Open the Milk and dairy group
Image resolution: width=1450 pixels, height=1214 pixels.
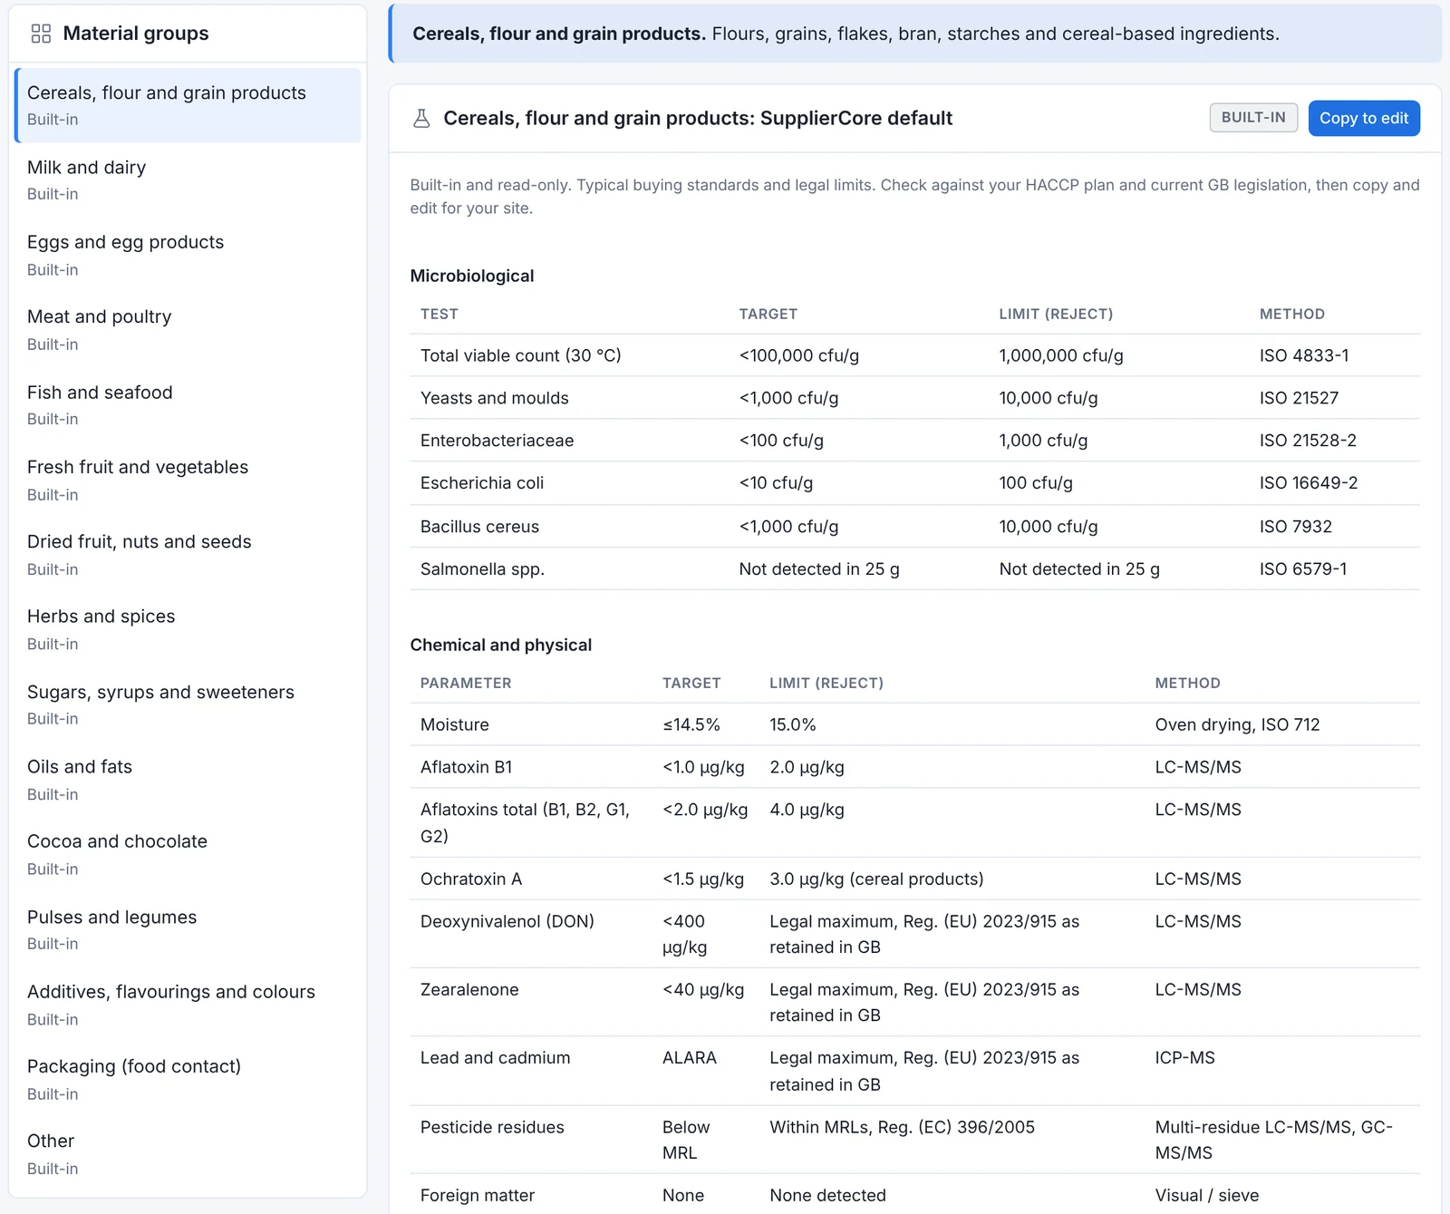click(188, 180)
